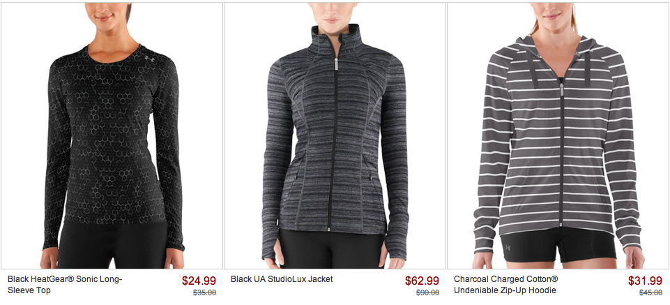
Task: Click the Black HeatGear Sonic Long-Sleeve Top title
Action: 65,285
